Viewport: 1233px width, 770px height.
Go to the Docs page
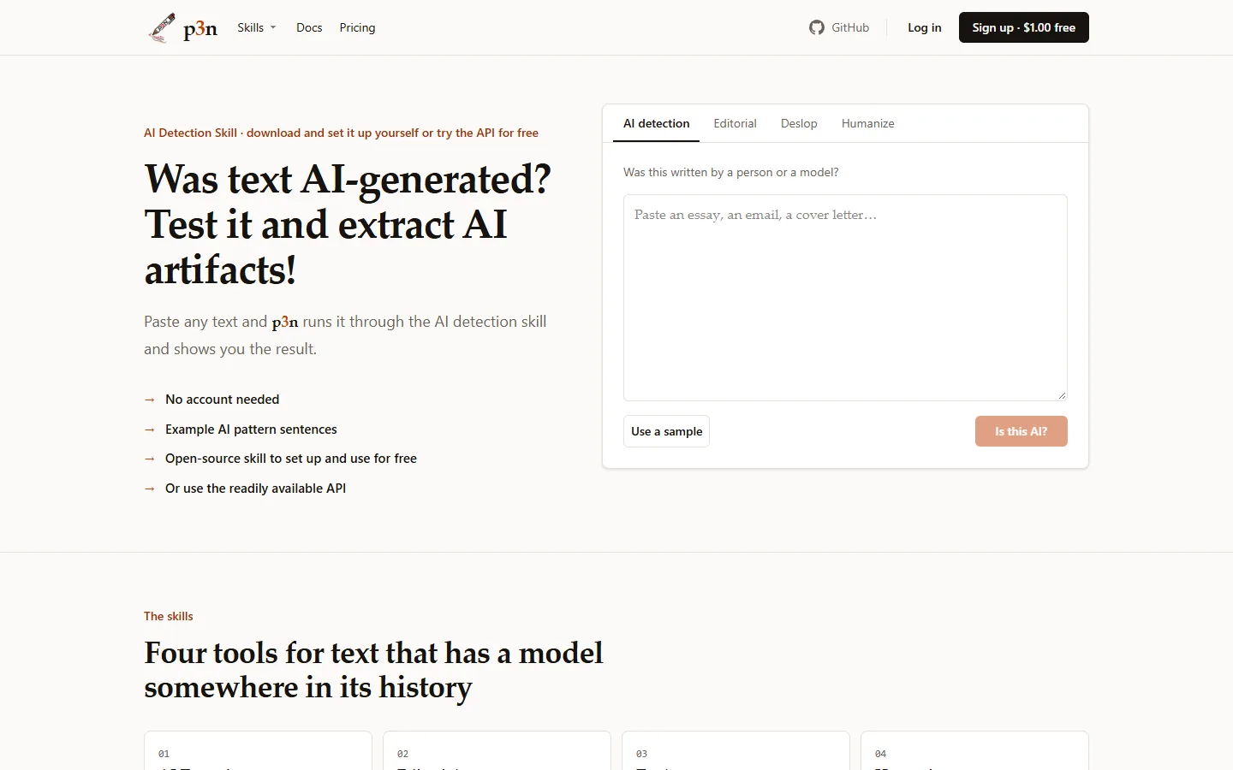tap(309, 27)
